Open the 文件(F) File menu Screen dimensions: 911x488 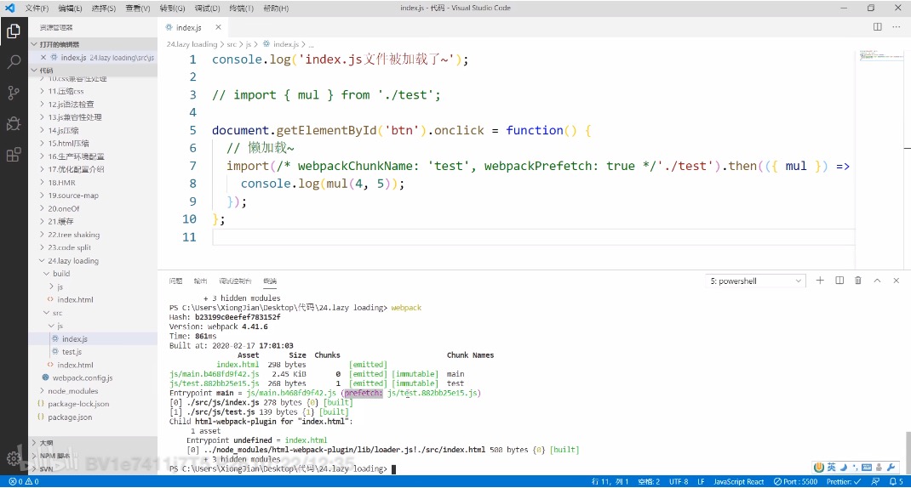coord(37,9)
